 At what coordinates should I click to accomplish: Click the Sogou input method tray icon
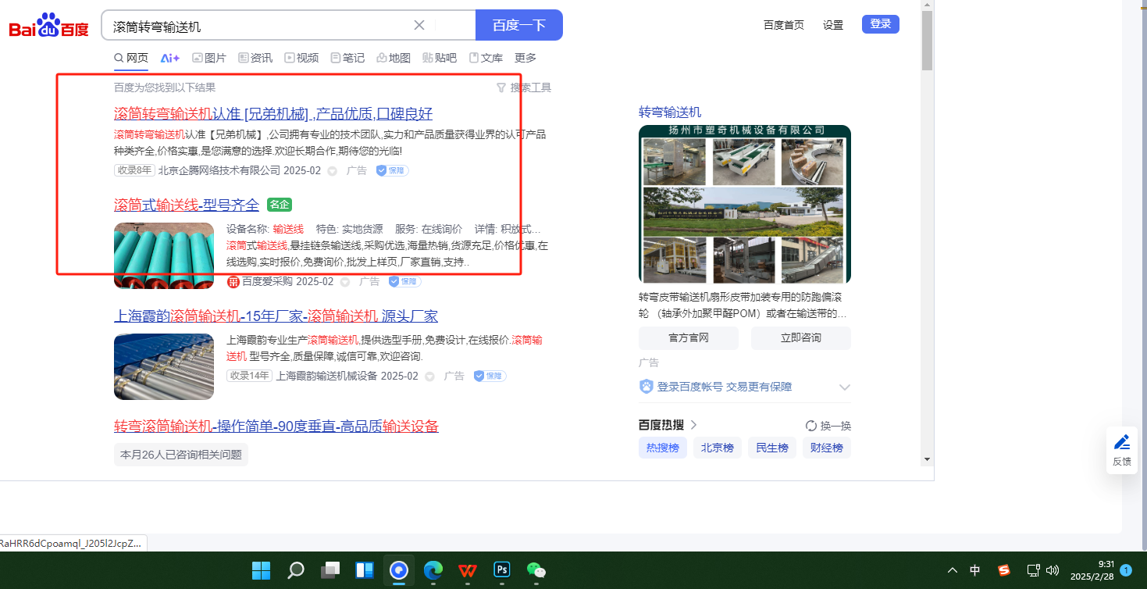[1004, 570]
